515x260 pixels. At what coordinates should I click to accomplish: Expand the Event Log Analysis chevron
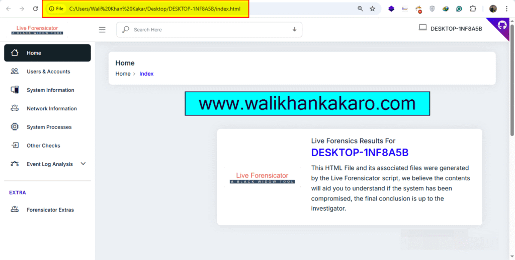[x=83, y=164]
